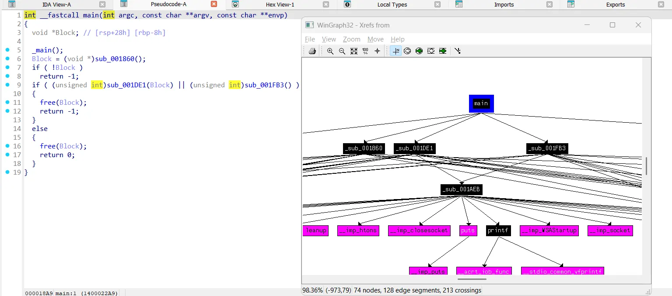Expand the View menu in WinGraph32

pos(329,39)
